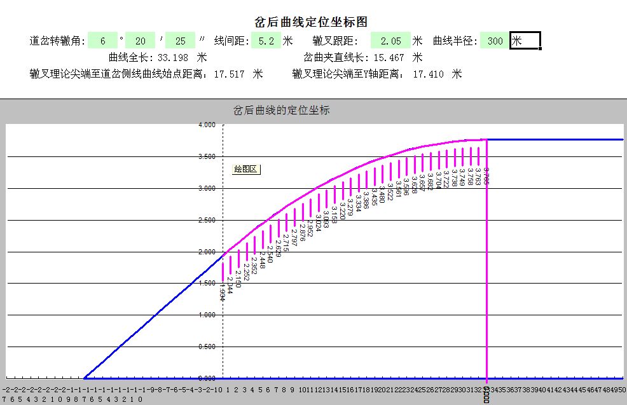This screenshot has width=627, height=405.
Task: Select the tall magenta vertical line at the curve's end
Action: click(x=486, y=260)
